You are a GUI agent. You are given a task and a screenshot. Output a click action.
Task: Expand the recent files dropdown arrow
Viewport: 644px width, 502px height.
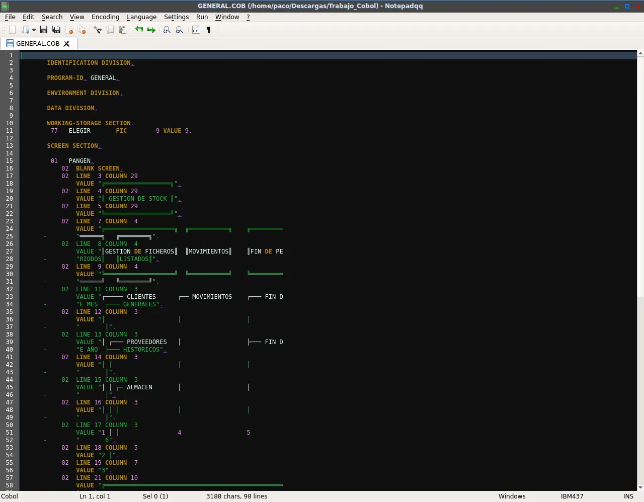[34, 30]
